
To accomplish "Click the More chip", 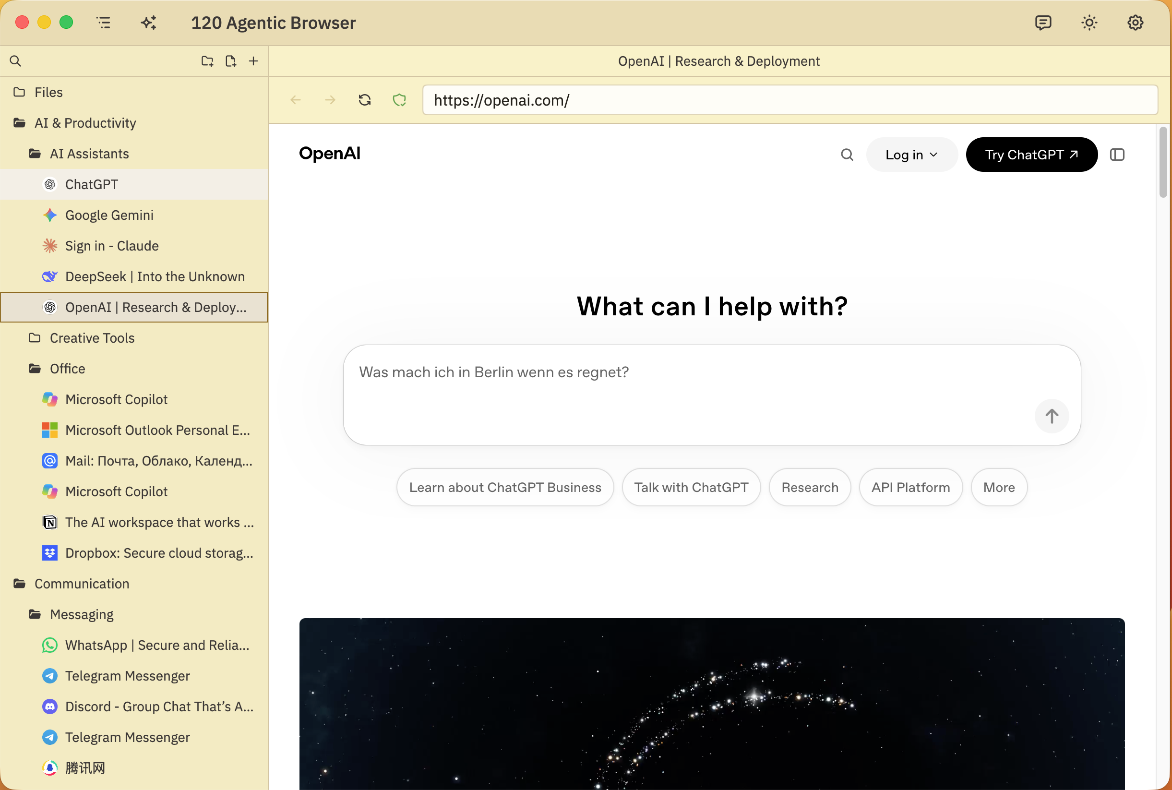I will click(999, 487).
